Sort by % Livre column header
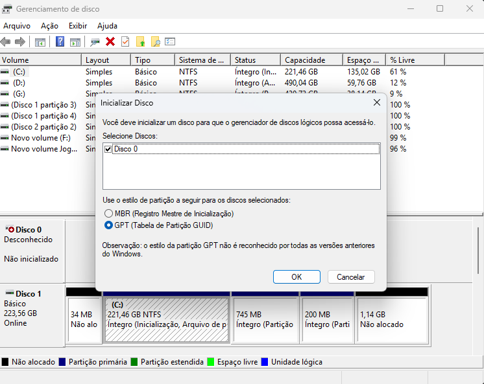484x384 pixels. [415, 60]
